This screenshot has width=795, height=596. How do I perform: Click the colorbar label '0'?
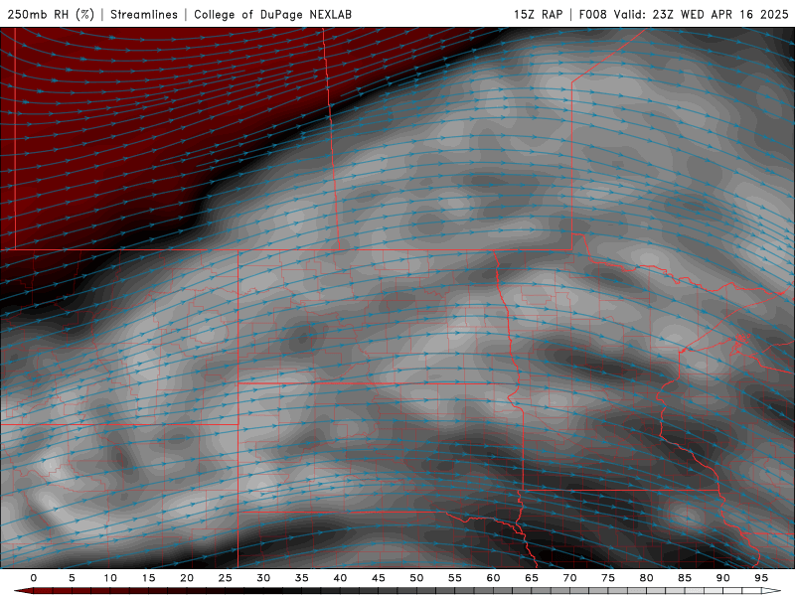tap(34, 578)
